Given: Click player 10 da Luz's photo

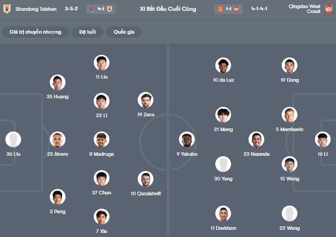Looking at the screenshot, I should 223,66.
